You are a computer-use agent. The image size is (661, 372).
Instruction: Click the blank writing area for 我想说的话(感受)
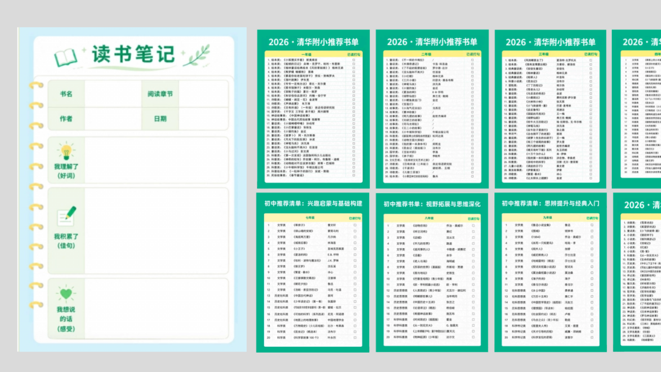pos(156,308)
